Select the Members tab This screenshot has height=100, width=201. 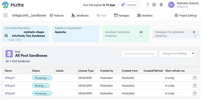[145, 16]
